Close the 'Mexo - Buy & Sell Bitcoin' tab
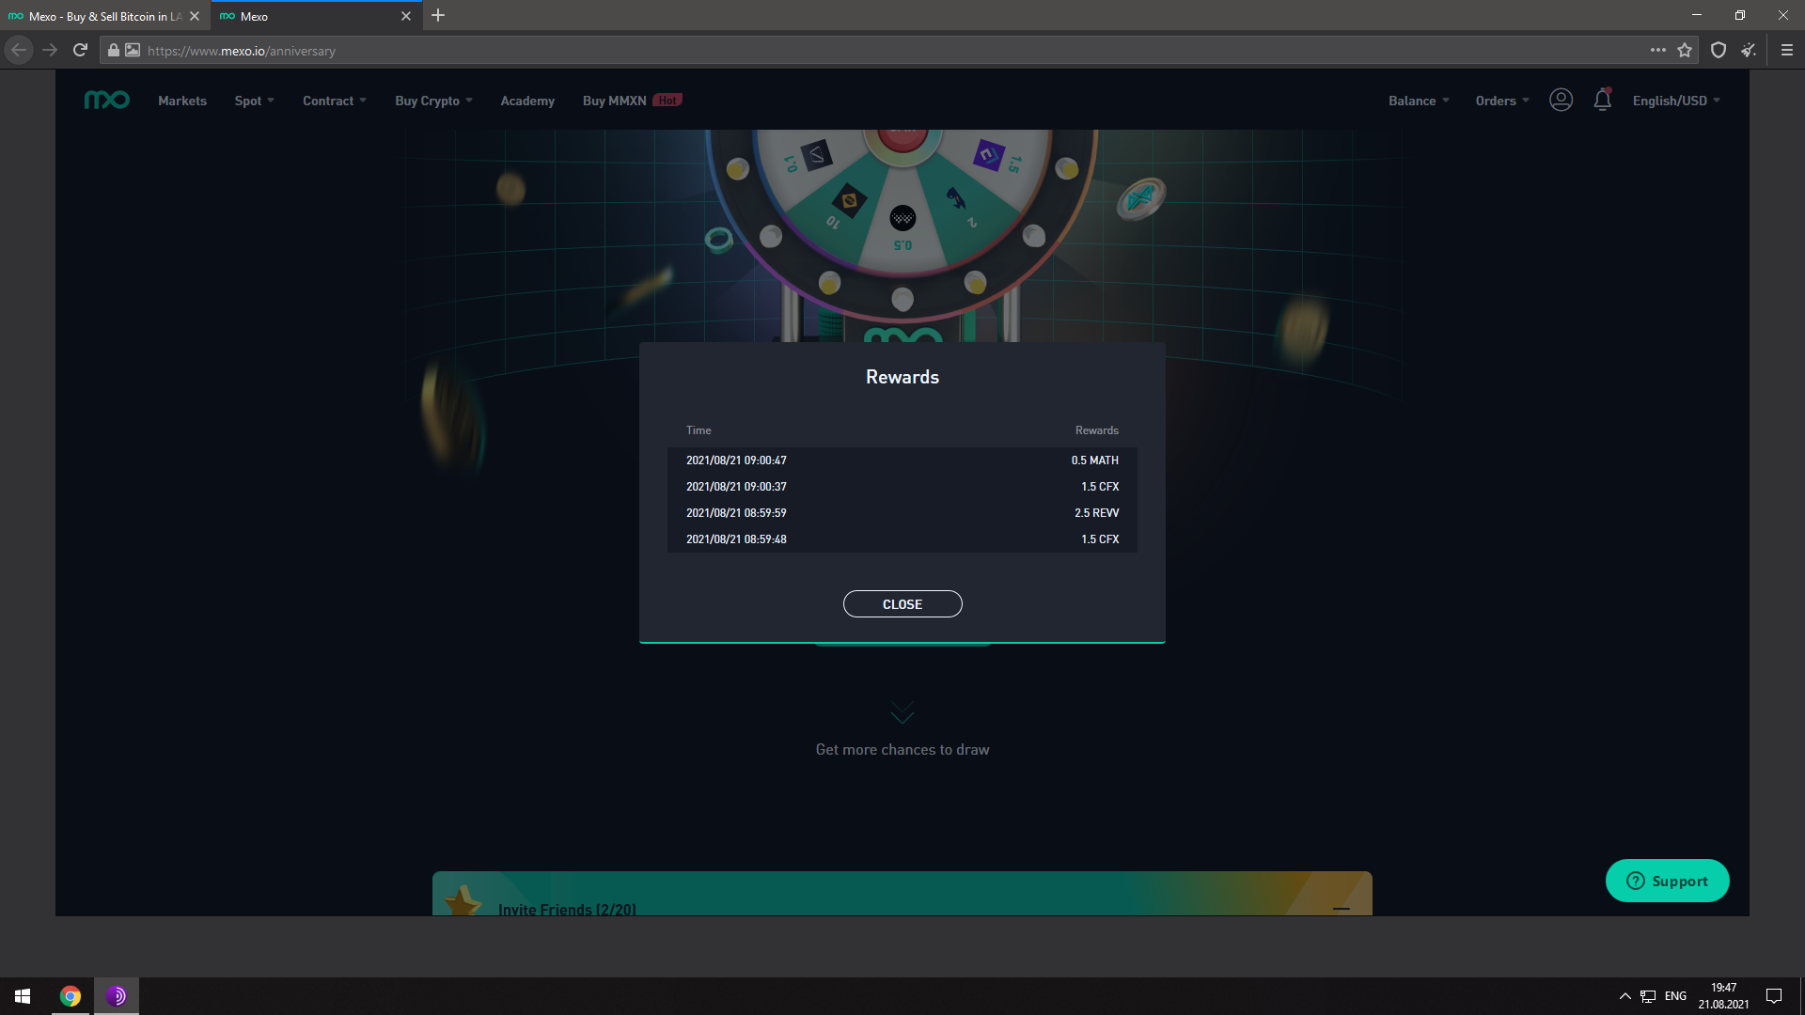 (x=195, y=16)
